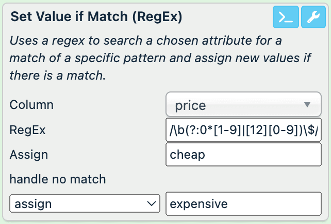Screen dimensions: 331x224
Task: Place cursor after the word 'expensive'
Action: pyautogui.click(x=228, y=203)
